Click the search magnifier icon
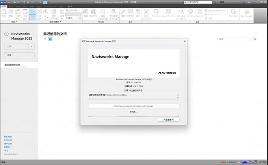Screen dimensions: 268x165 (x=255, y=39)
